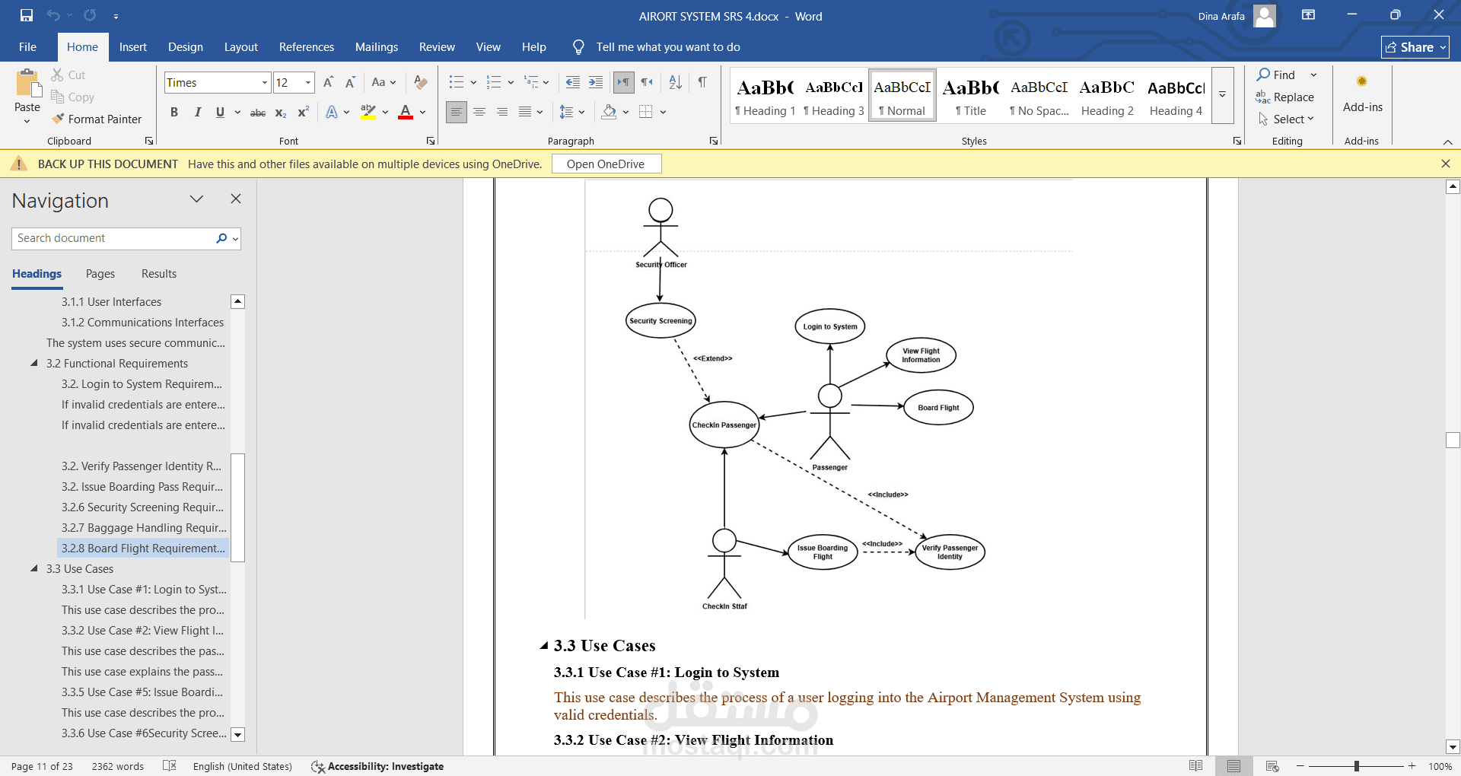Open the Pages tab in Navigation
Screen dimensions: 1461x776
click(x=100, y=274)
